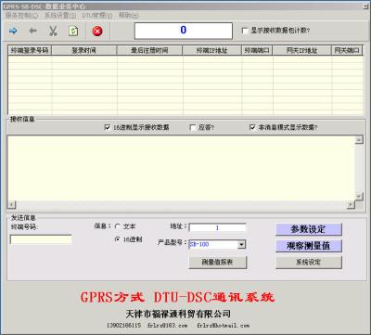Image resolution: width=371 pixels, height=335 pixels.
Task: Click the 参数设定 button
Action: point(309,229)
